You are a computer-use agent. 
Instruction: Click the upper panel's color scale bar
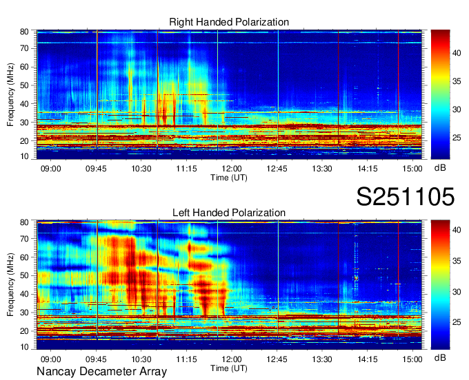(x=440, y=89)
